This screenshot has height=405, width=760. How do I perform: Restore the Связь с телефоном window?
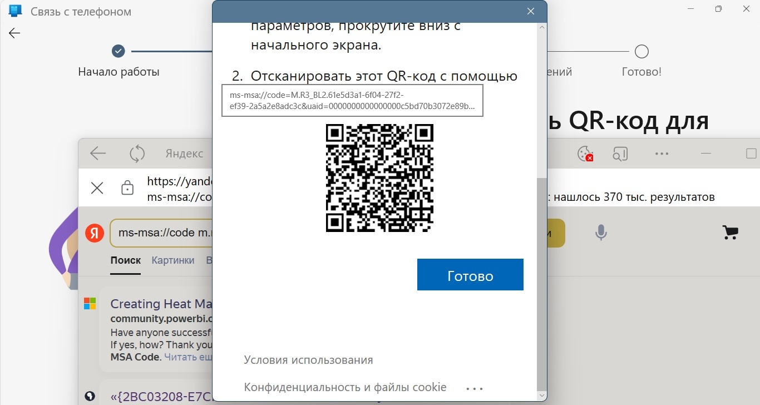[x=718, y=9]
